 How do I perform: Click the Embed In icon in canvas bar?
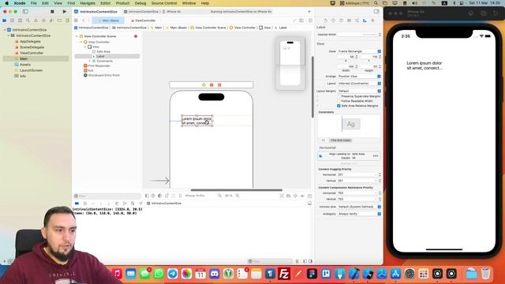tap(309, 196)
